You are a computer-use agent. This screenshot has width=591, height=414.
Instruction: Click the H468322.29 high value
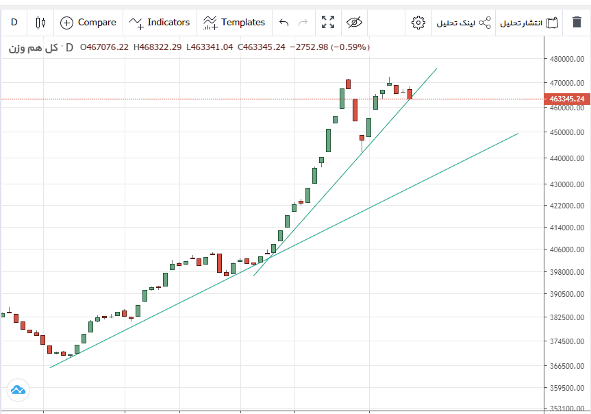[x=158, y=47]
